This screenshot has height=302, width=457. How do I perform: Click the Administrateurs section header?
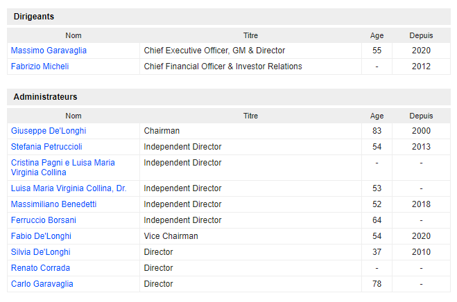[x=45, y=97]
